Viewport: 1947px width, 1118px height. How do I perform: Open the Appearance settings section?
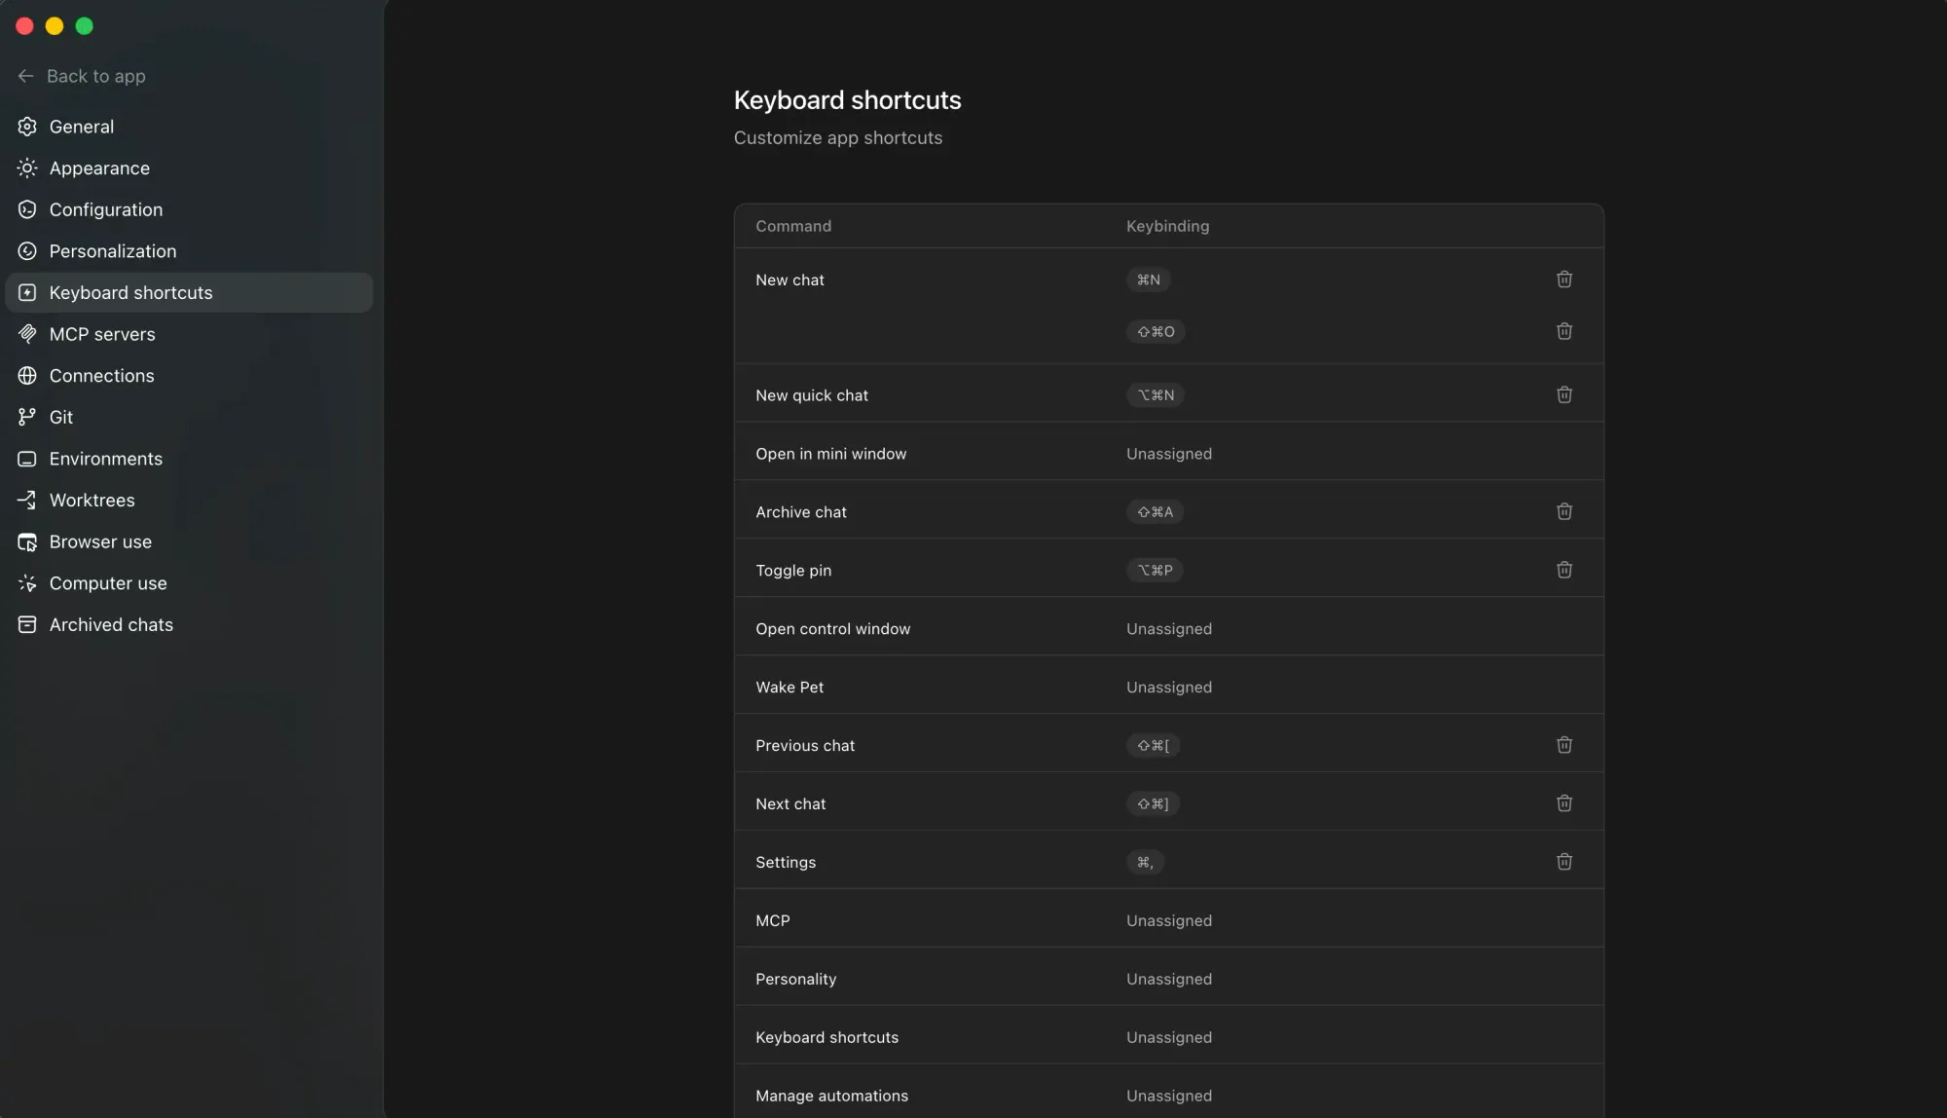pyautogui.click(x=189, y=168)
